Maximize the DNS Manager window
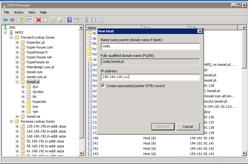248x164 pixels. point(238,5)
